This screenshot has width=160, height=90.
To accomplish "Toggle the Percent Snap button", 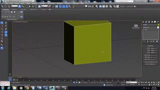I will pyautogui.click(x=67, y=6).
